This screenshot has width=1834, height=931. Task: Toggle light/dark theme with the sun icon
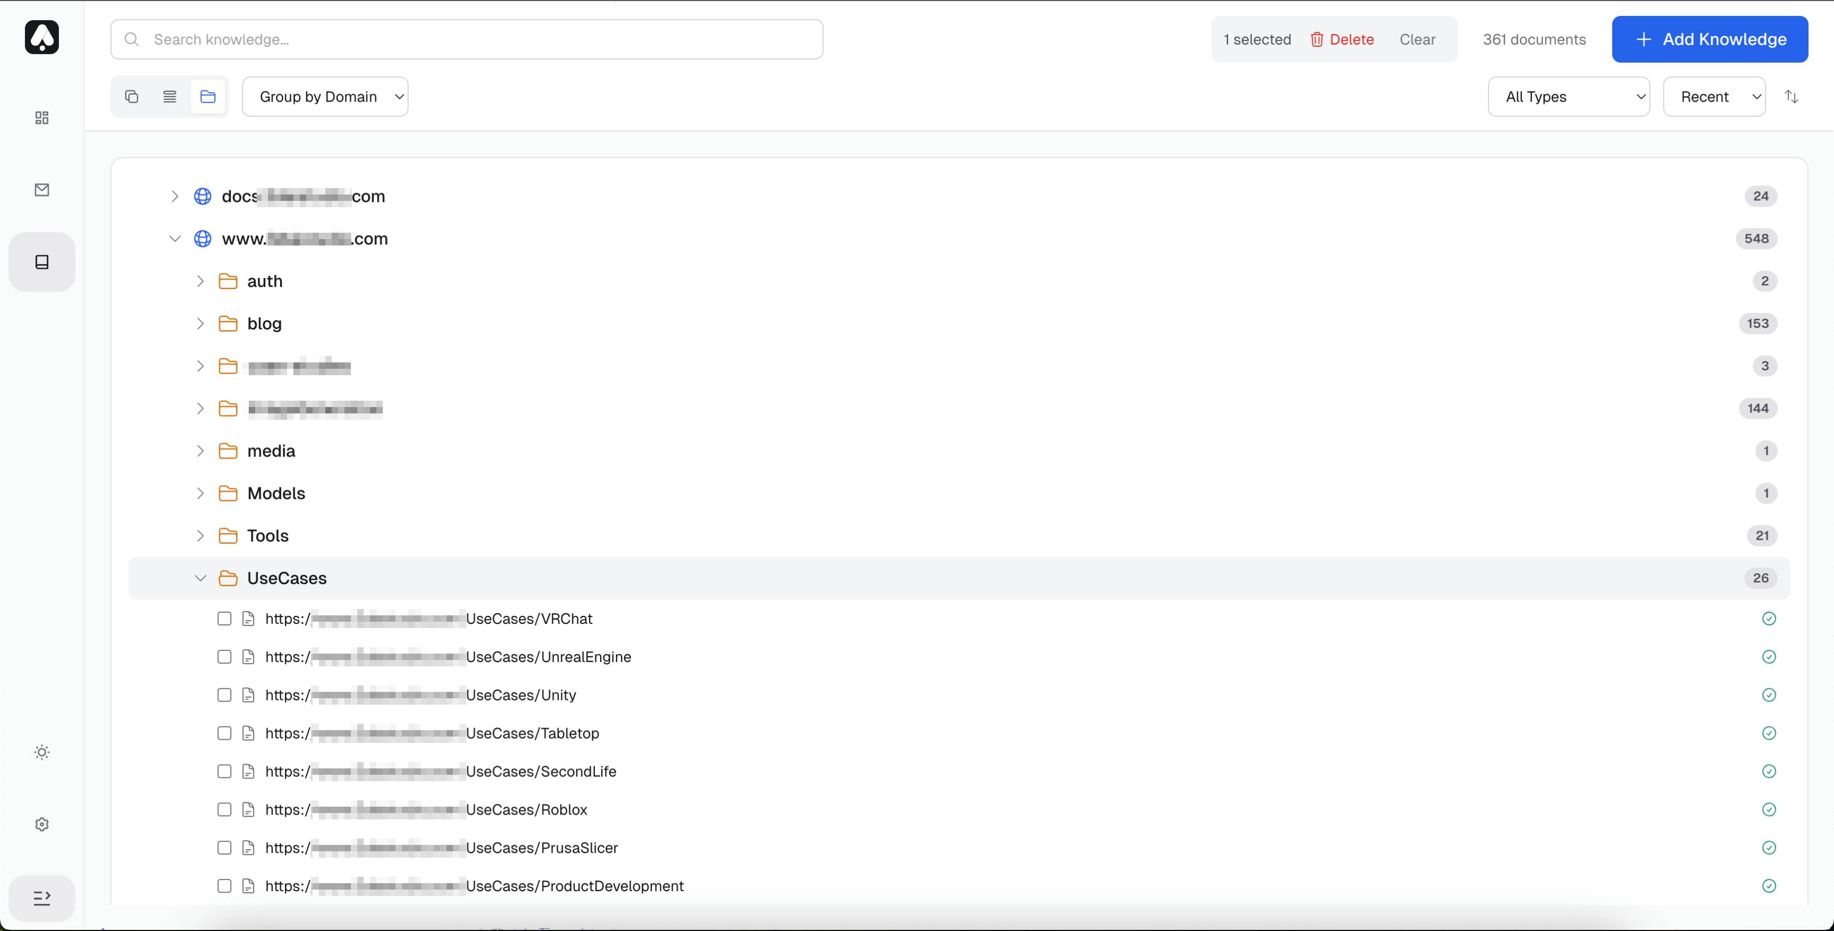(x=41, y=751)
